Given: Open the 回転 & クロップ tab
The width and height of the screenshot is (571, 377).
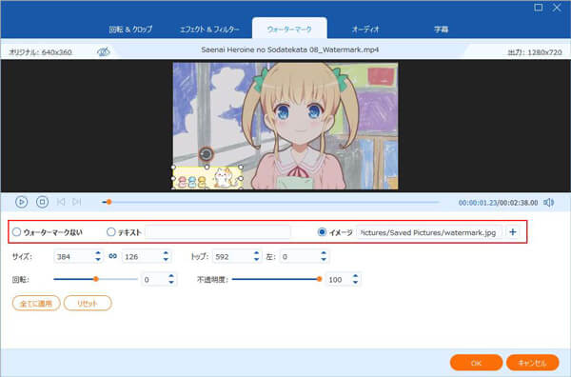Looking at the screenshot, I should pyautogui.click(x=130, y=30).
